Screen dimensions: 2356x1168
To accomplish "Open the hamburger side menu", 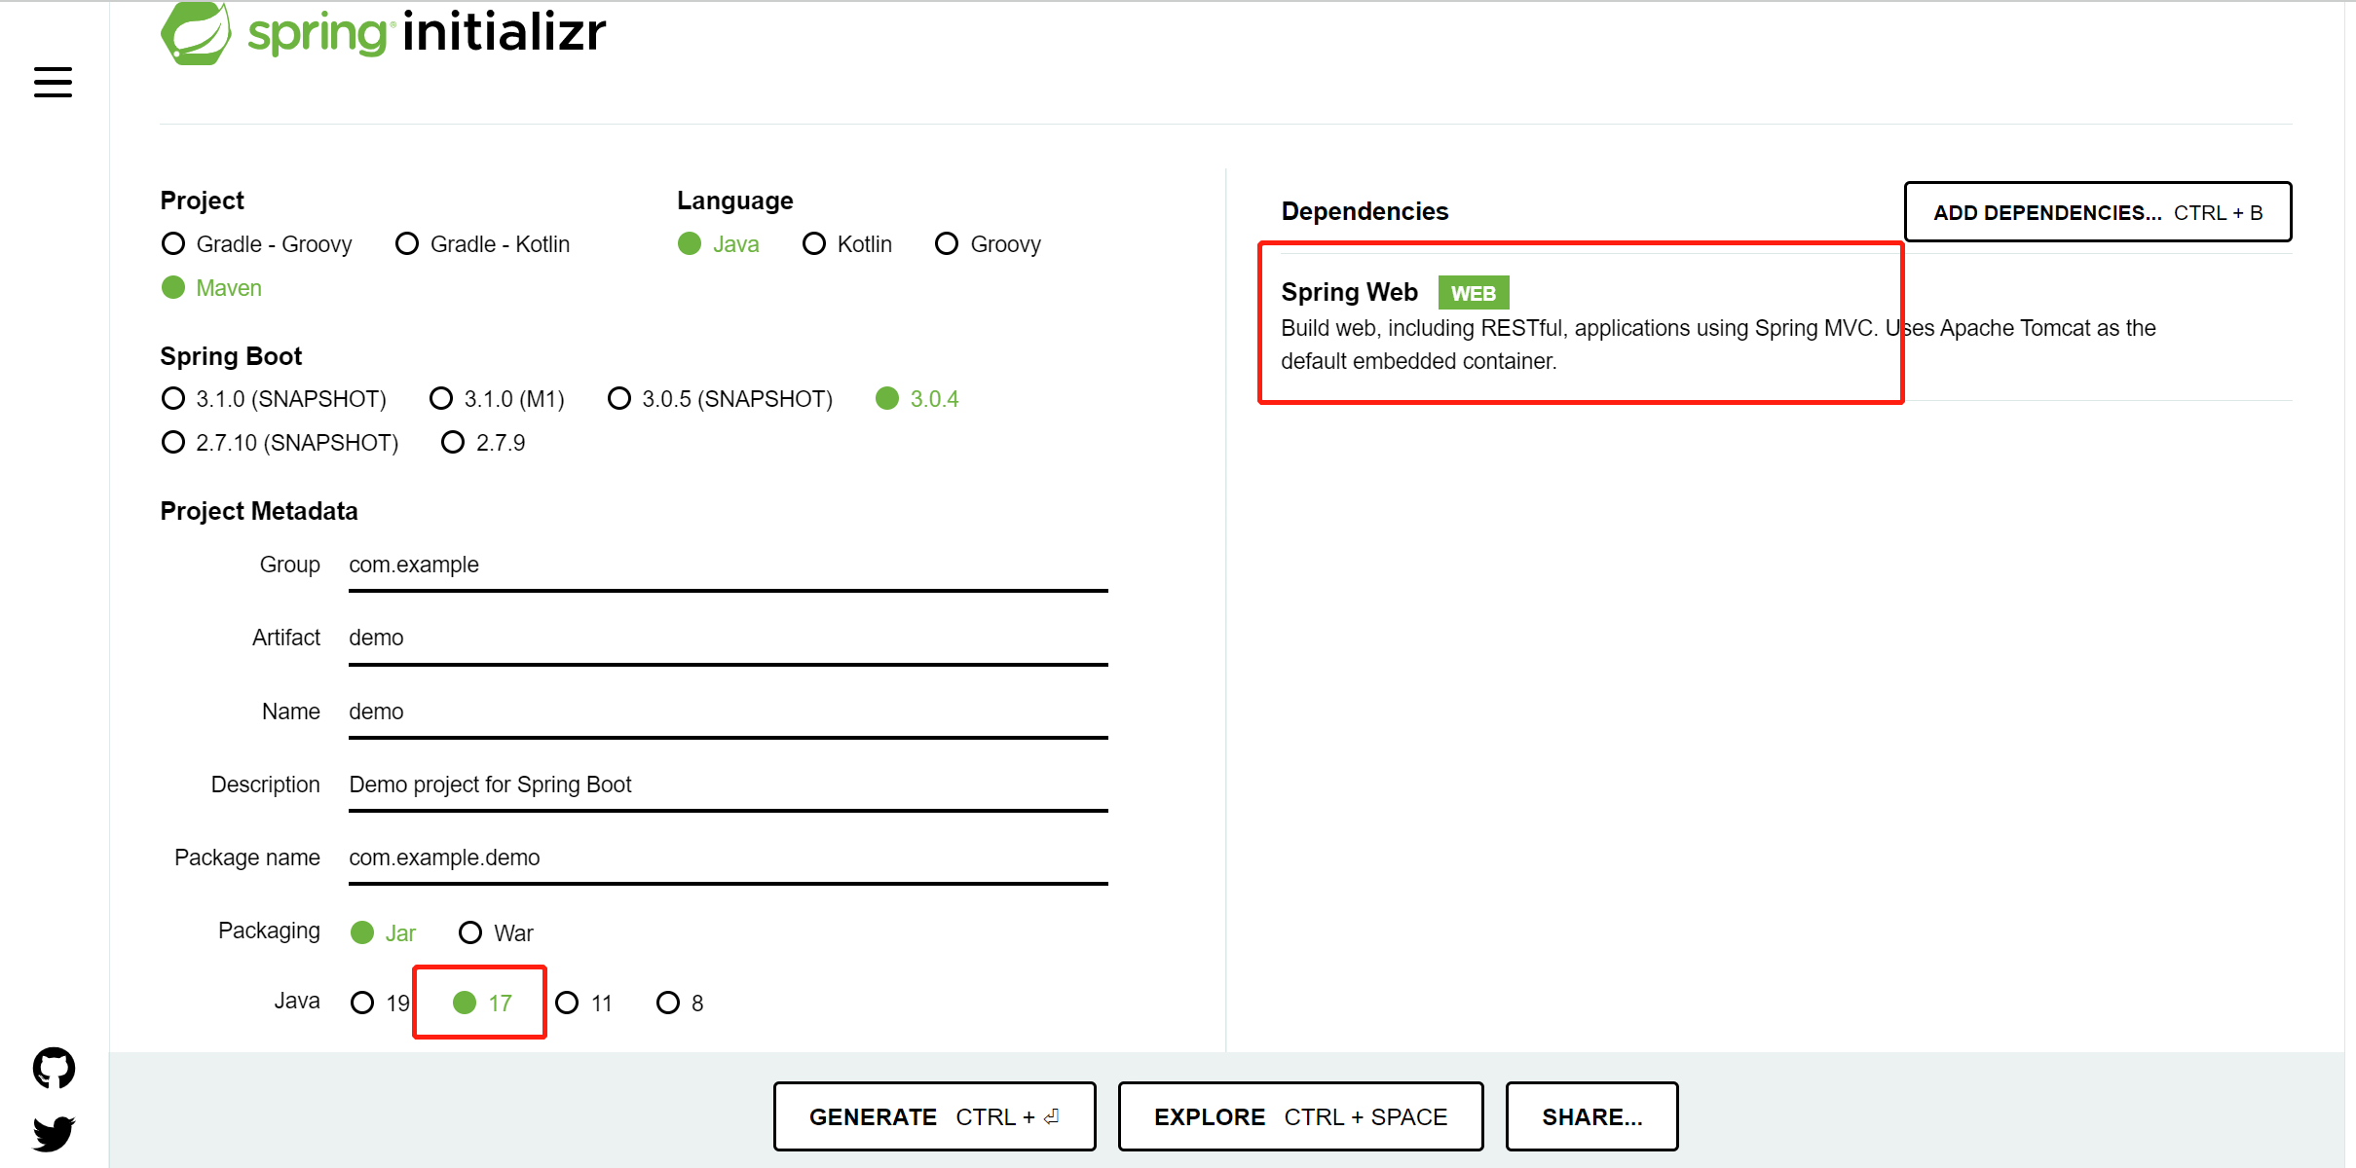I will tap(53, 82).
